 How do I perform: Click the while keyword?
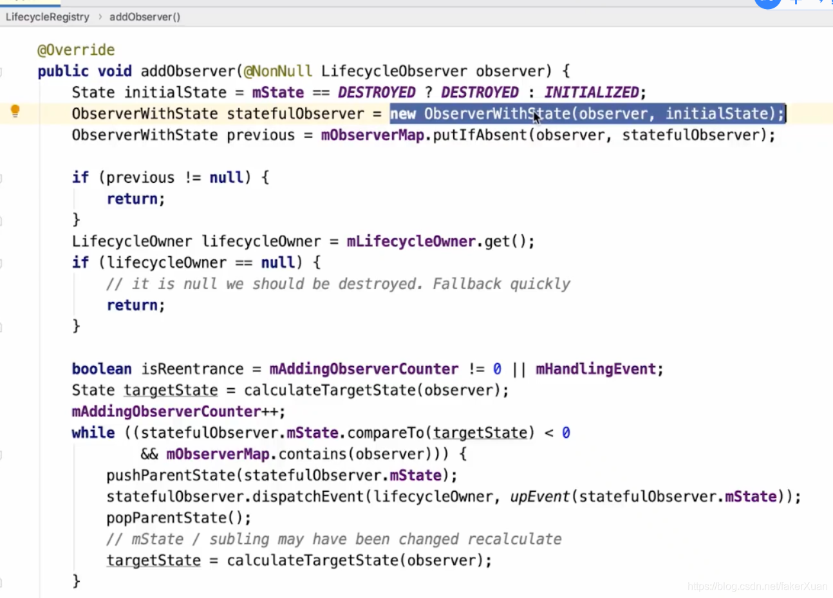click(93, 433)
